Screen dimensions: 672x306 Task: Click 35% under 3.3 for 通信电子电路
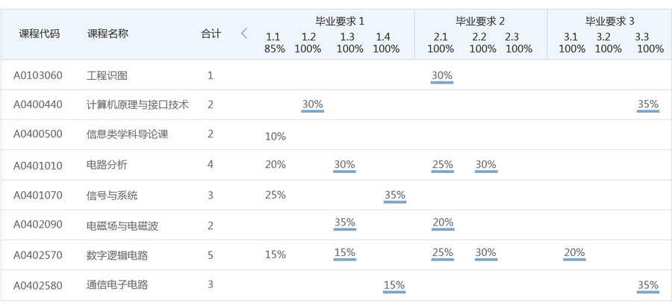pos(648,285)
